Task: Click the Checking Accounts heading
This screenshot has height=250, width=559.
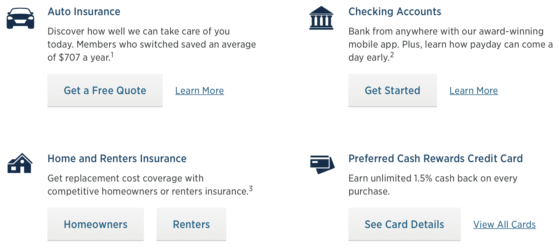Action: coord(395,12)
